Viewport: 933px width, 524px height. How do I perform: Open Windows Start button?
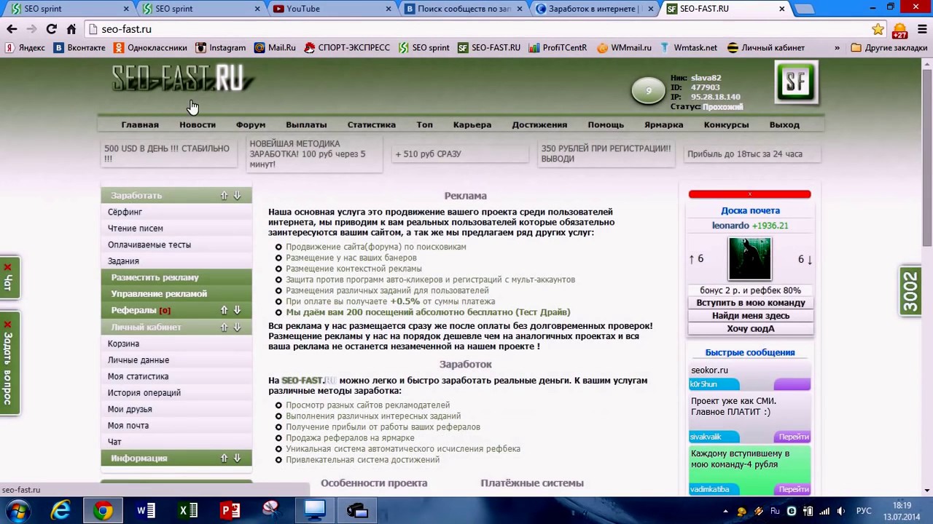[18, 510]
